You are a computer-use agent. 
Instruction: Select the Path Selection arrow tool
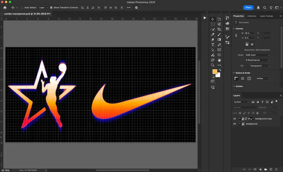pyautogui.click(x=213, y=50)
